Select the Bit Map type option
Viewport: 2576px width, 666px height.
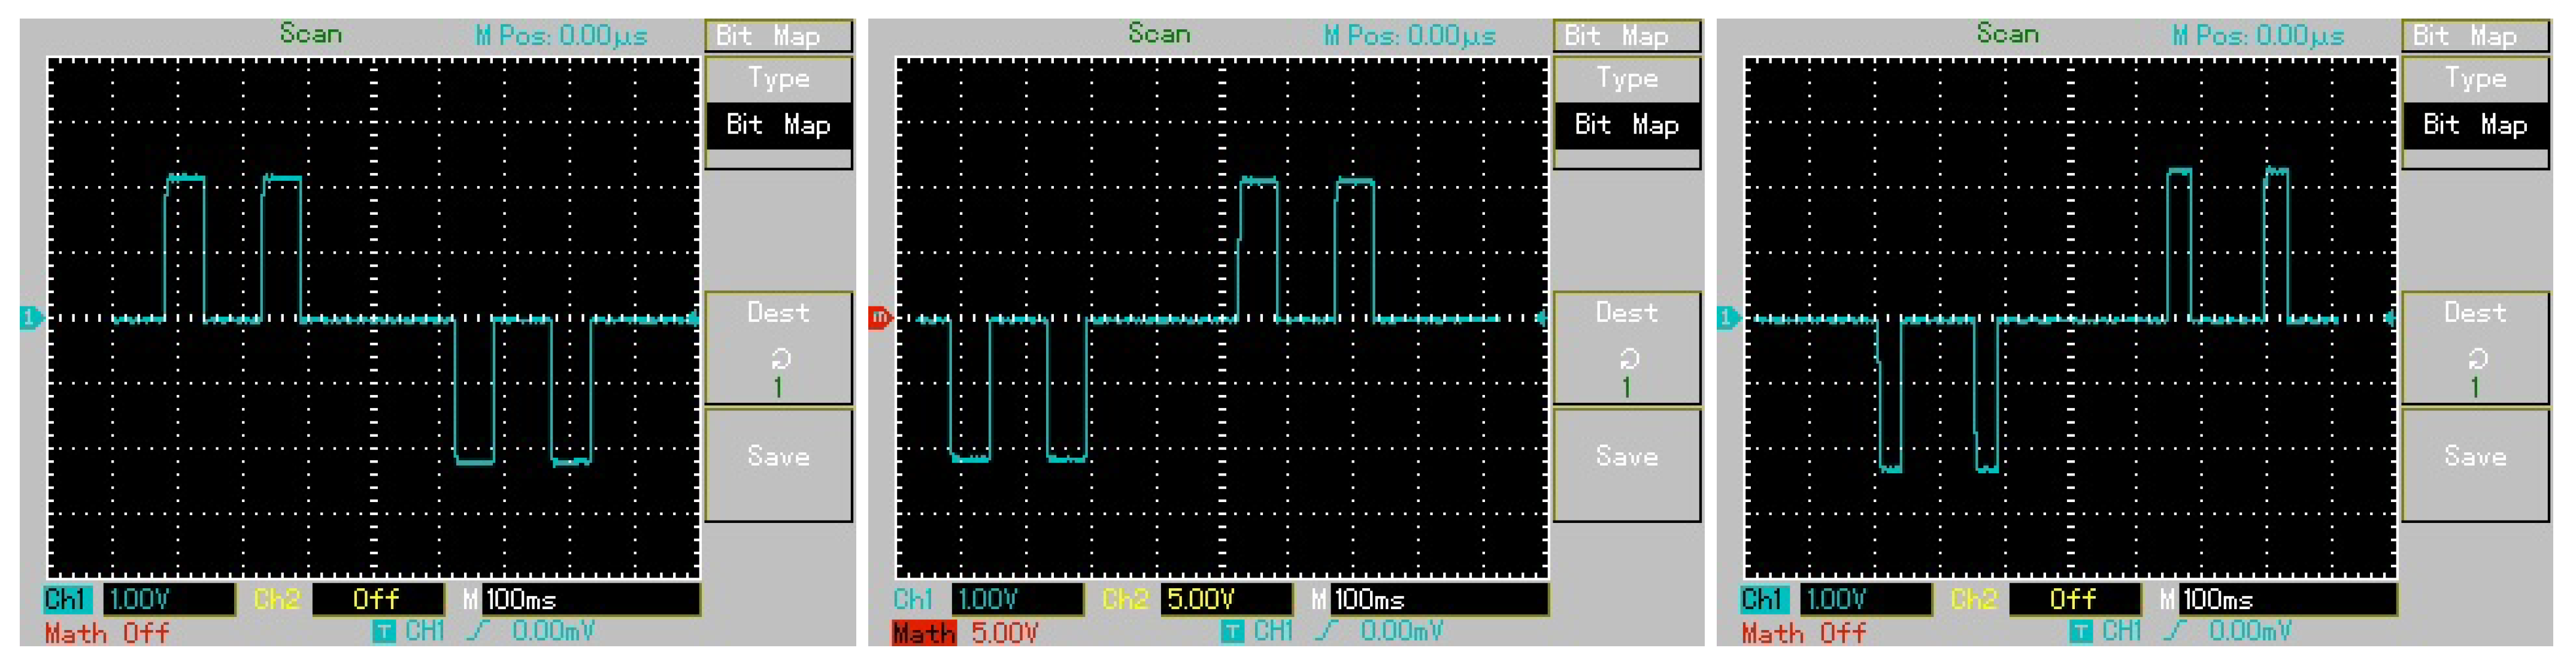pos(778,125)
